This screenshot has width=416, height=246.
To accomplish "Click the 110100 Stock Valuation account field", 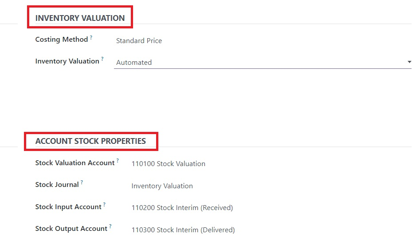I will 169,164.
